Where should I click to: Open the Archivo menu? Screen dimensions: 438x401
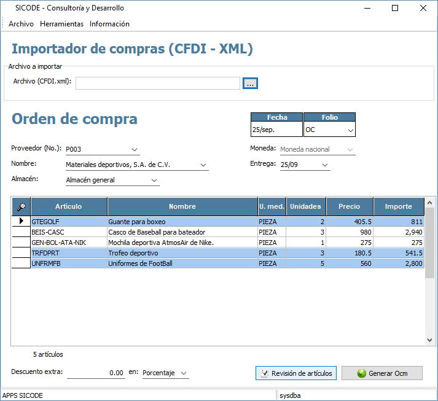tap(22, 24)
